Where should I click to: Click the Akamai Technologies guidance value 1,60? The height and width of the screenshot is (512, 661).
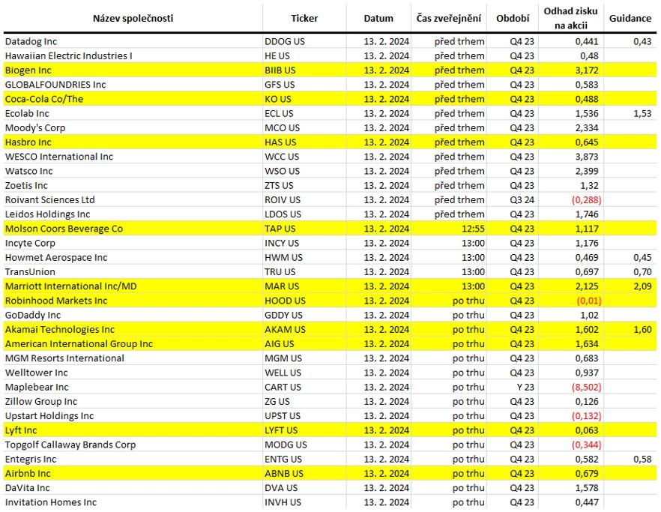(642, 329)
